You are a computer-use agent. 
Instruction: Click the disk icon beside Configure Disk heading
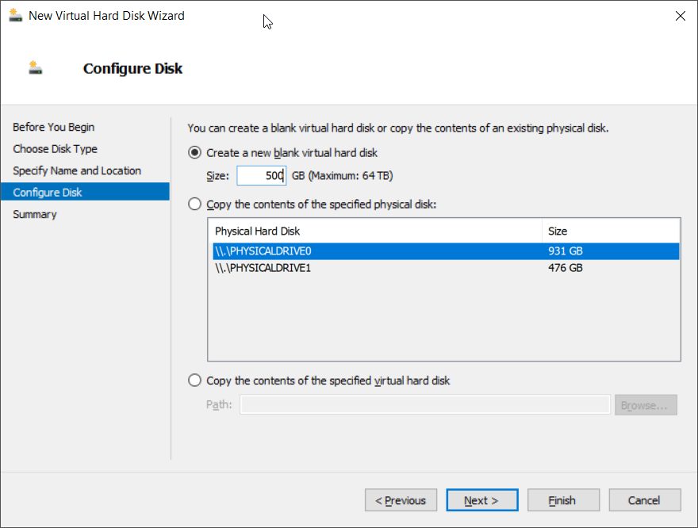tap(35, 67)
